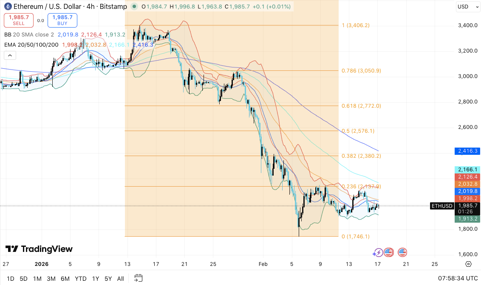Click the rightmost US flag event marker
481x285 pixels.
click(x=402, y=253)
